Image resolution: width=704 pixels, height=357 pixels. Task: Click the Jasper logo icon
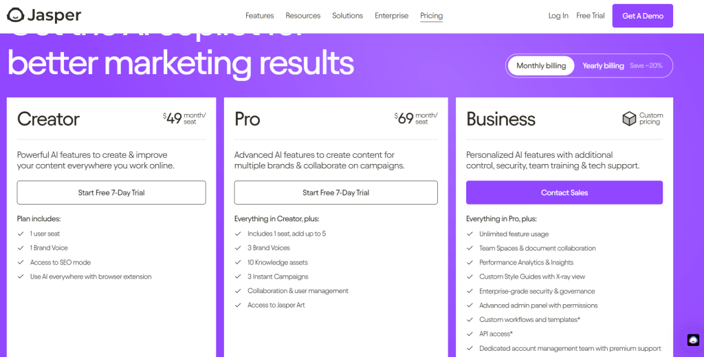coord(15,15)
